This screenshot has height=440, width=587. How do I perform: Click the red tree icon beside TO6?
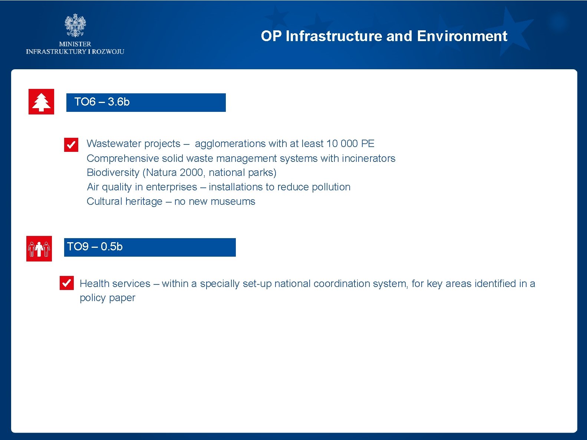coord(41,101)
